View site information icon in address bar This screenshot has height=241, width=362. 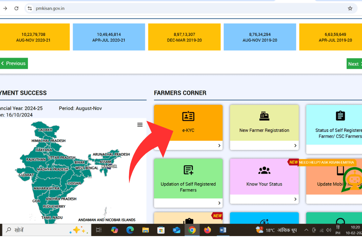point(30,8)
